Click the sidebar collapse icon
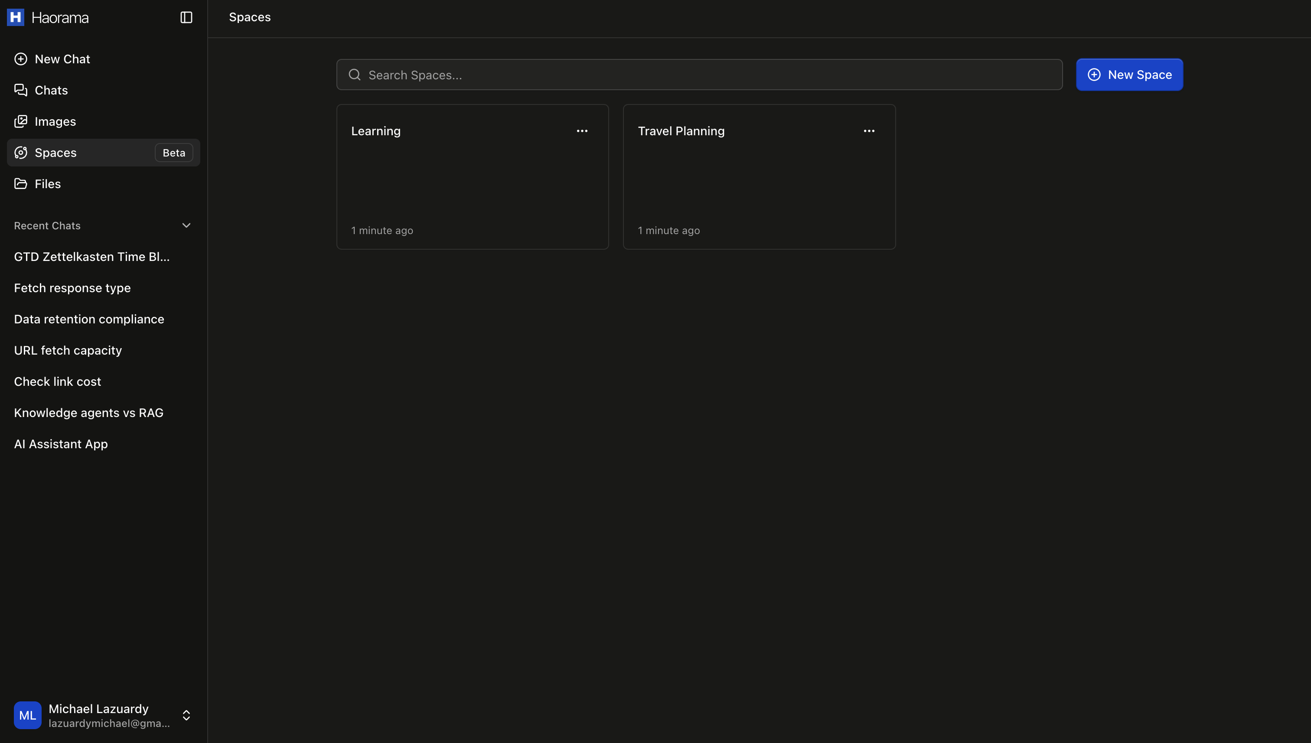Viewport: 1311px width, 743px height. coord(186,17)
